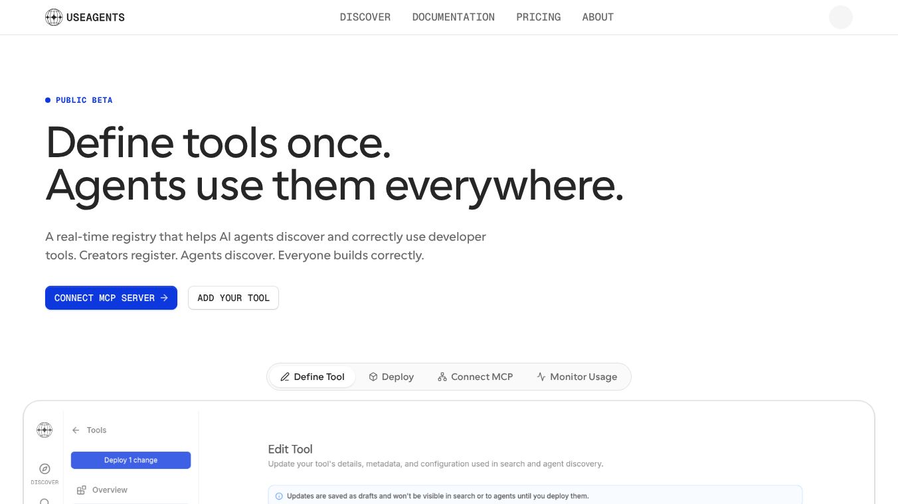Click the ADD YOUR TOOL button
The image size is (898, 504).
click(233, 298)
